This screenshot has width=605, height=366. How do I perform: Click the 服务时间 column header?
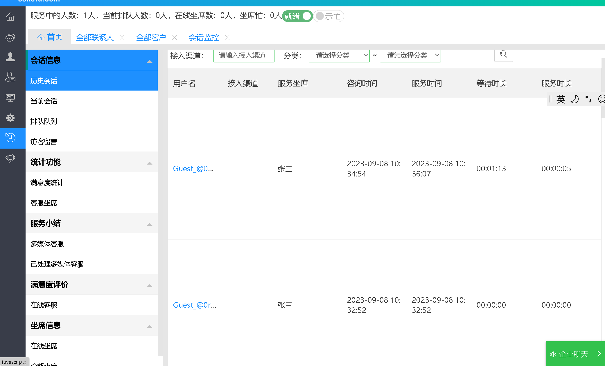click(x=427, y=83)
